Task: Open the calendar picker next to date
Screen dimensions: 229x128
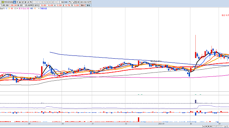Action: [90, 2]
